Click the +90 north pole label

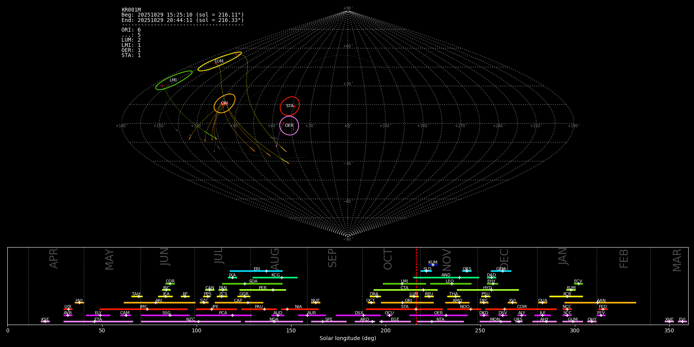[x=347, y=8]
